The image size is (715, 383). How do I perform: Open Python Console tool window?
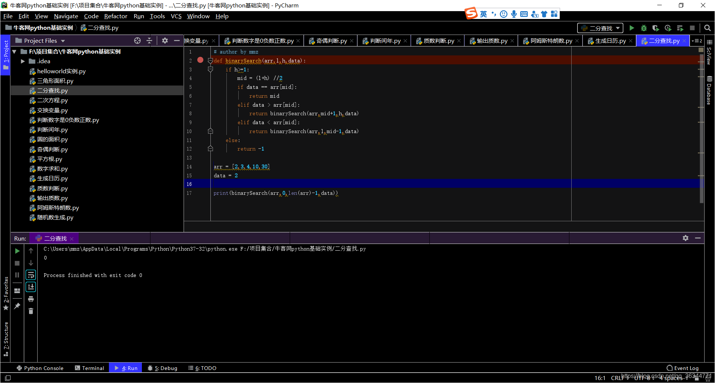(x=40, y=368)
